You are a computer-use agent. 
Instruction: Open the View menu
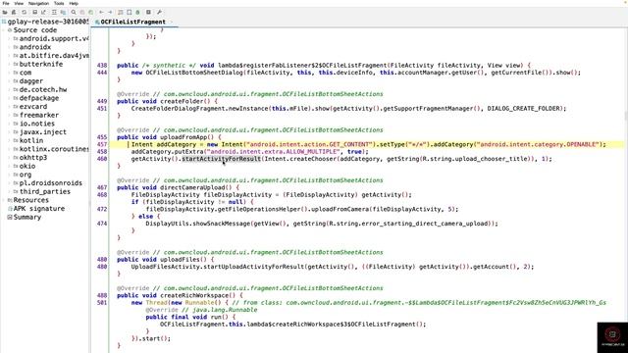[x=19, y=3]
